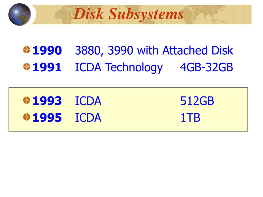The width and height of the screenshot is (263, 197).
Task: Click the Disk Subsystems title text
Action: tap(128, 14)
